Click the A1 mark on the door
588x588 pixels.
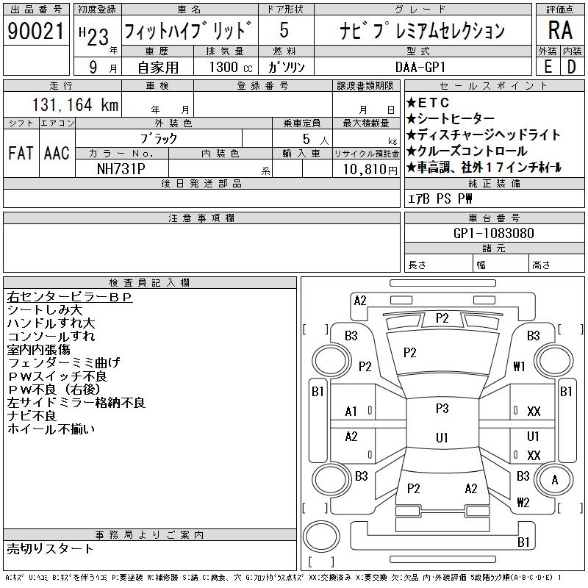pyautogui.click(x=351, y=412)
